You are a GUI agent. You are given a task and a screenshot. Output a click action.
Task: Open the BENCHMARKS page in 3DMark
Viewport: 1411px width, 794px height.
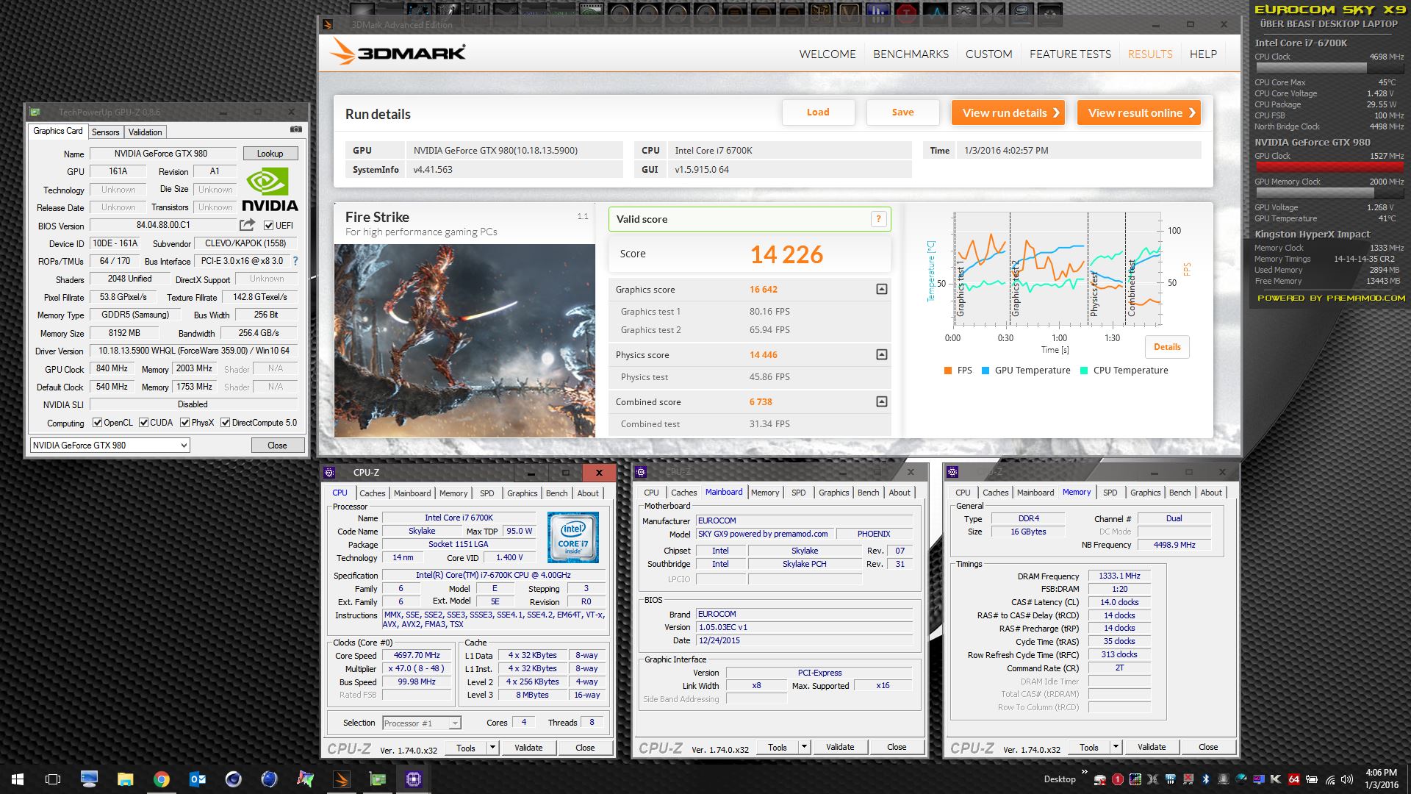[x=911, y=54]
